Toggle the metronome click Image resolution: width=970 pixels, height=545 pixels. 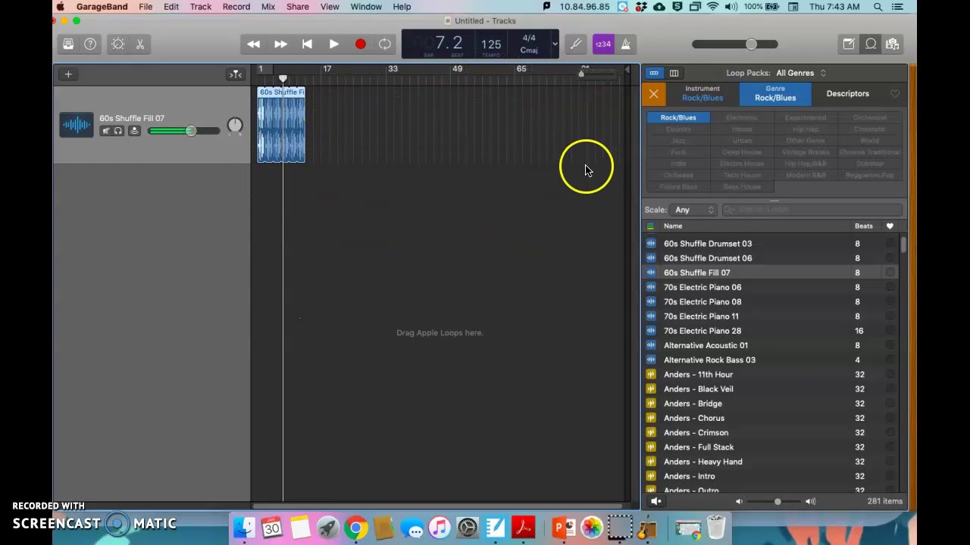coord(626,44)
